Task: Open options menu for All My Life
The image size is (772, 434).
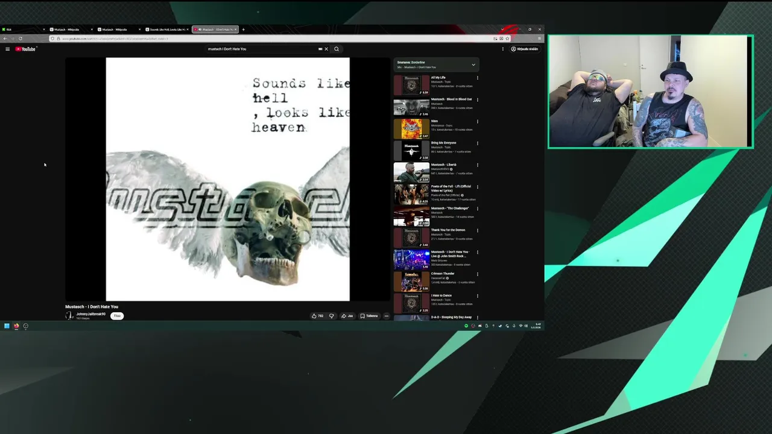Action: click(x=478, y=78)
